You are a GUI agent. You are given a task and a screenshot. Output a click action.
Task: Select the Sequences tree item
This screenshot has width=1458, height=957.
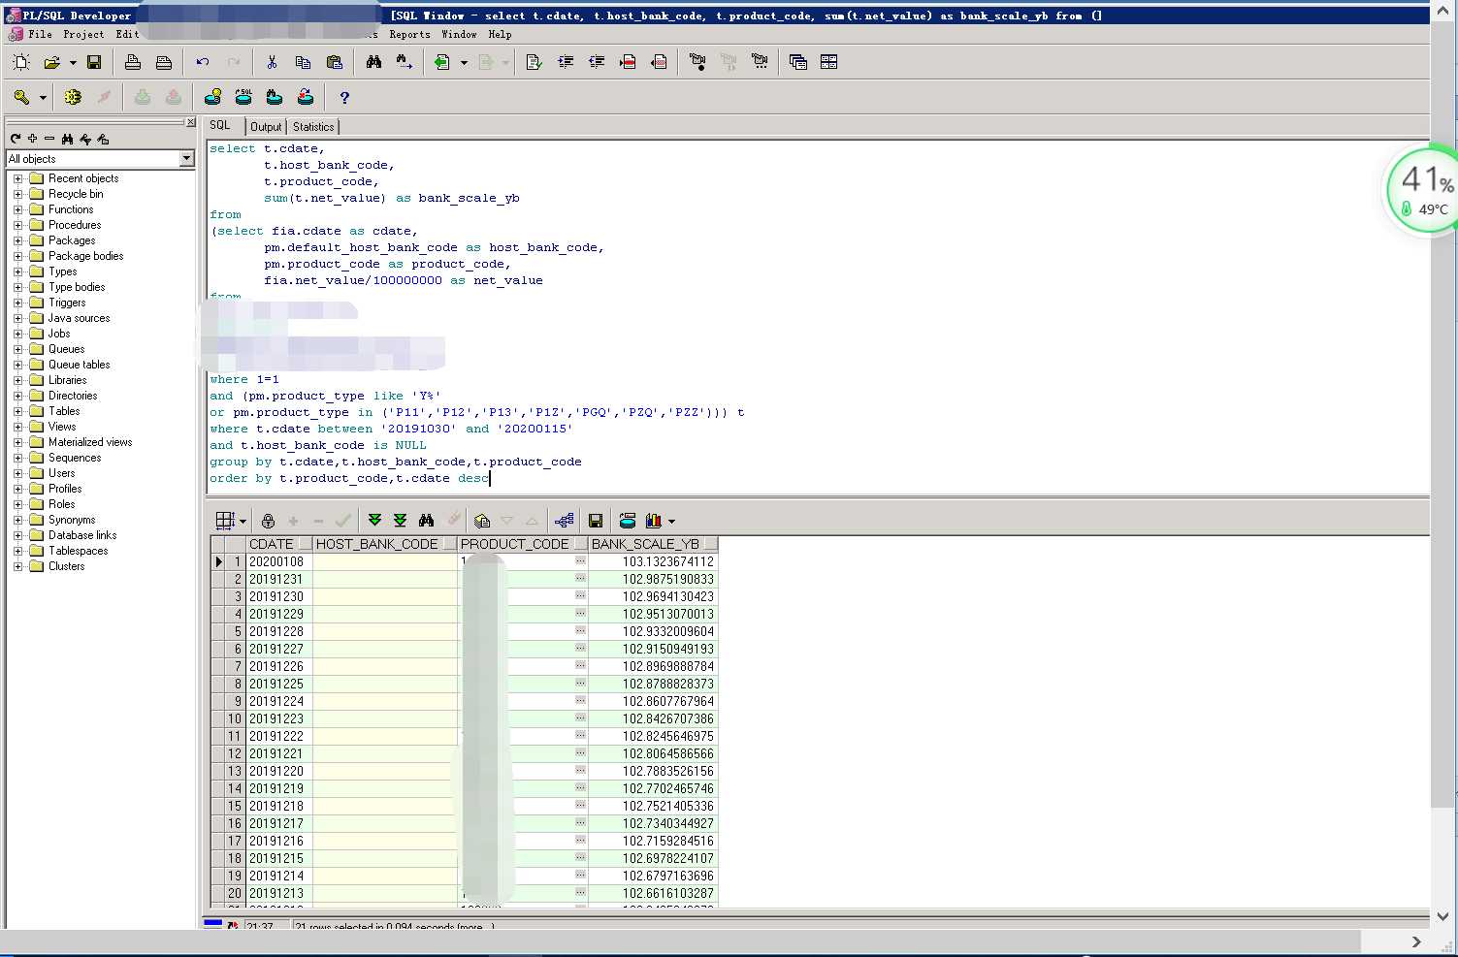point(75,458)
